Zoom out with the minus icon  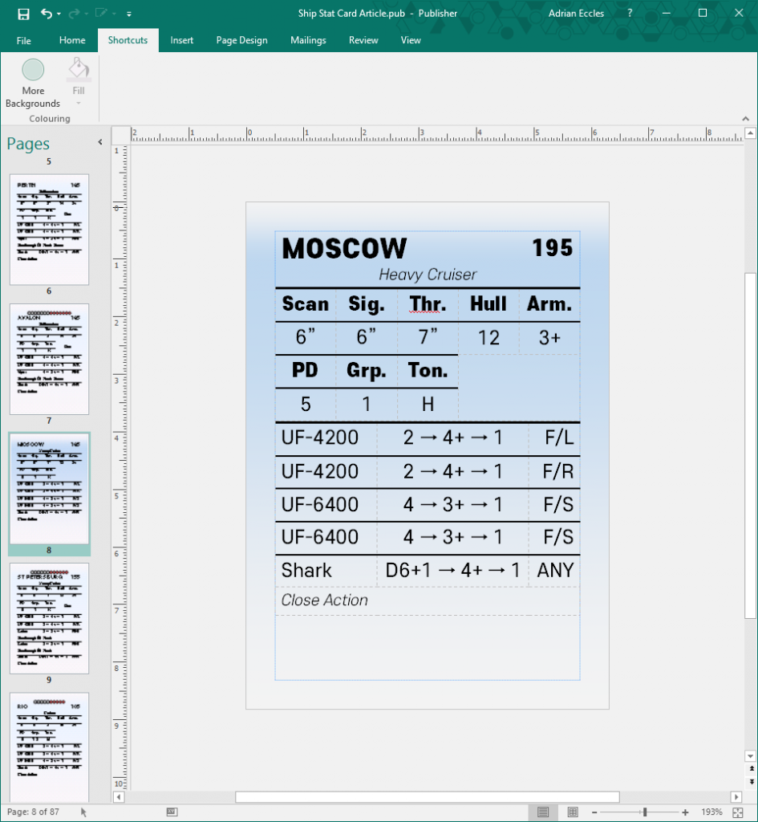pyautogui.click(x=594, y=812)
